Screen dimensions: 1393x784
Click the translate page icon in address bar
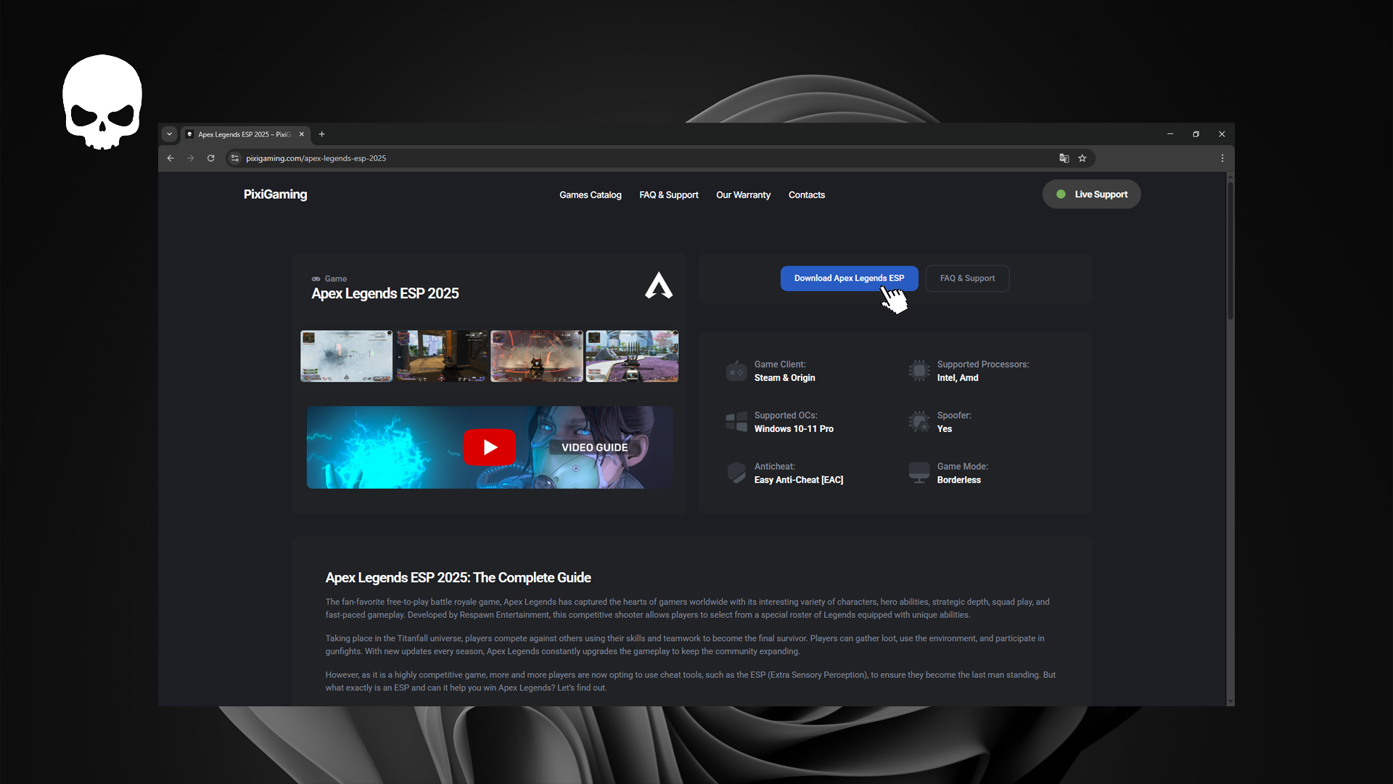point(1064,158)
